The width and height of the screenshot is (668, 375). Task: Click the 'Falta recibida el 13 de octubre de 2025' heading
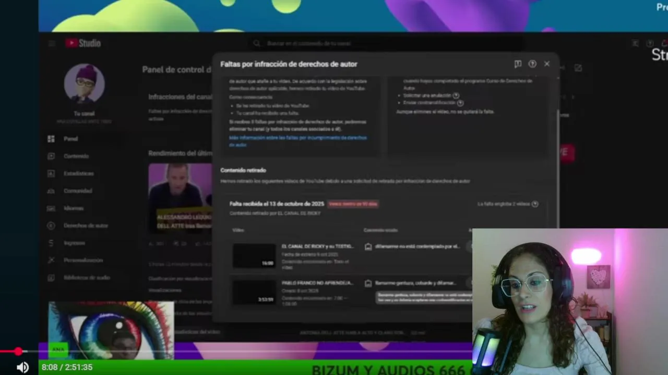(x=277, y=204)
